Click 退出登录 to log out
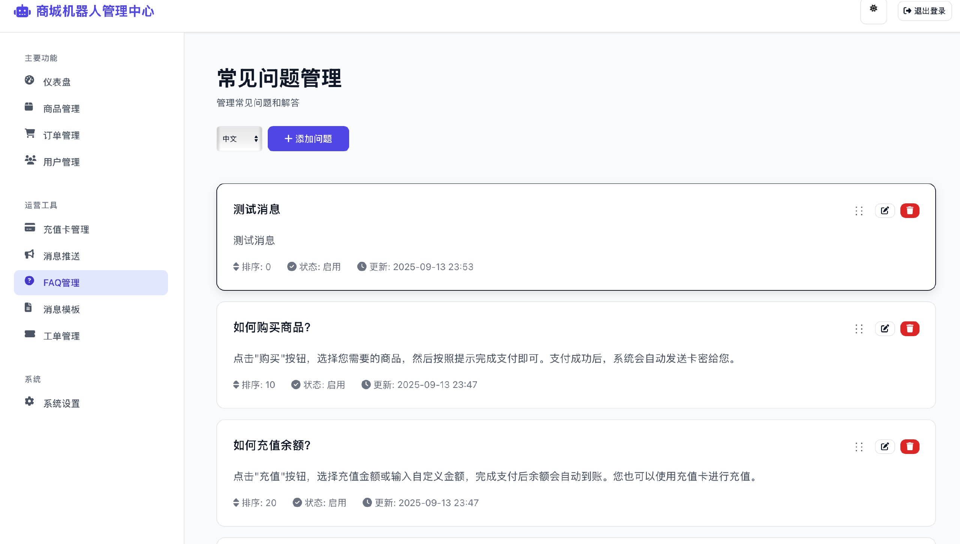The width and height of the screenshot is (960, 544). pos(924,11)
